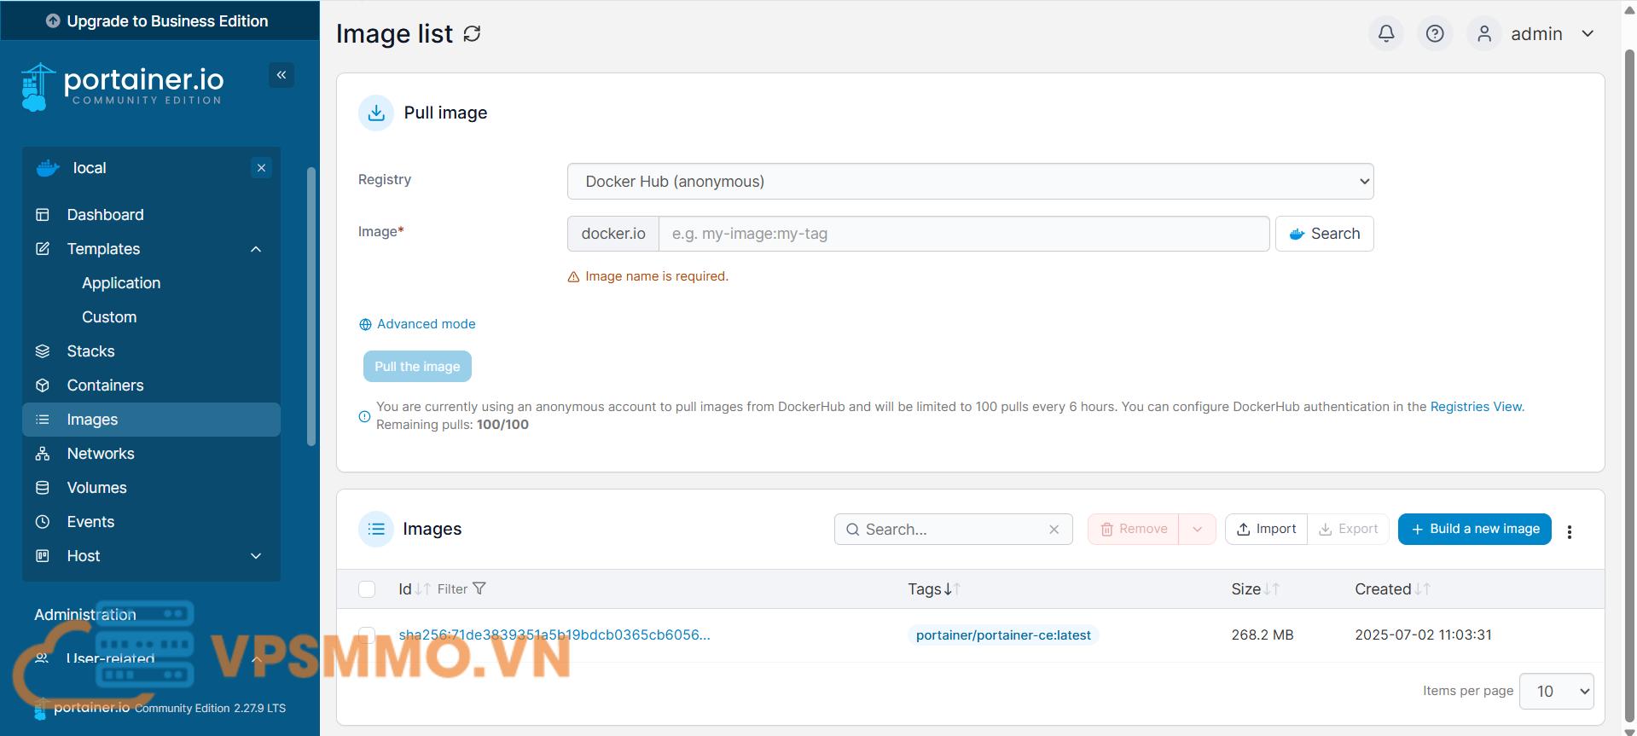1637x736 pixels.
Task: Go to Containers in the sidebar
Action: click(x=105, y=385)
